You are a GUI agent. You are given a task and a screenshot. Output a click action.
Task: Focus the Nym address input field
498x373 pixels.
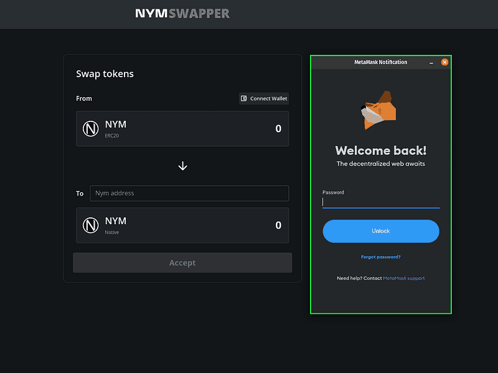(189, 193)
